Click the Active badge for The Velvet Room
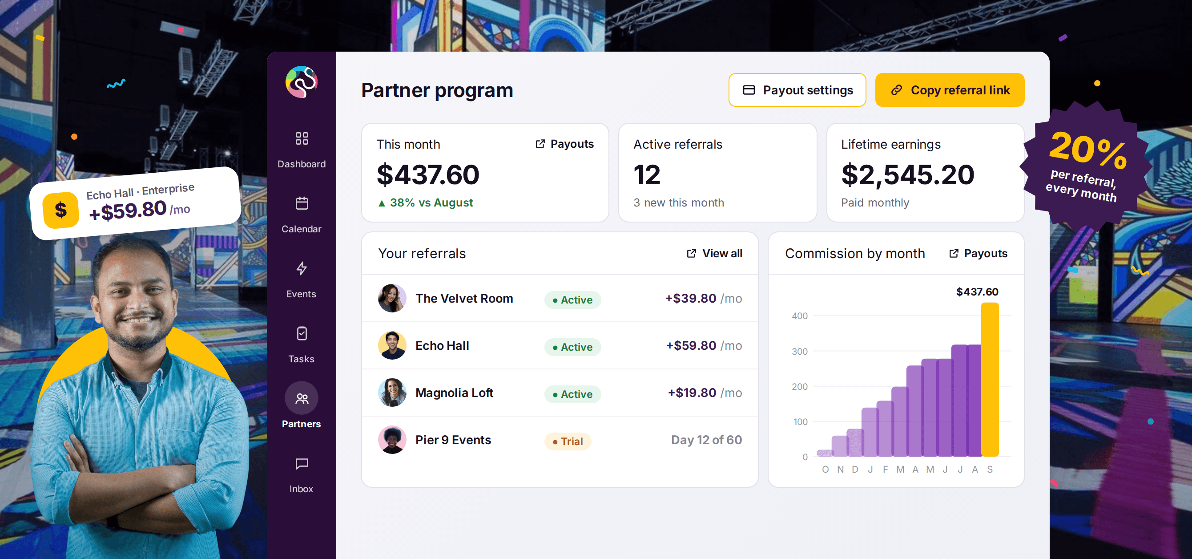The height and width of the screenshot is (559, 1192). [x=572, y=300]
